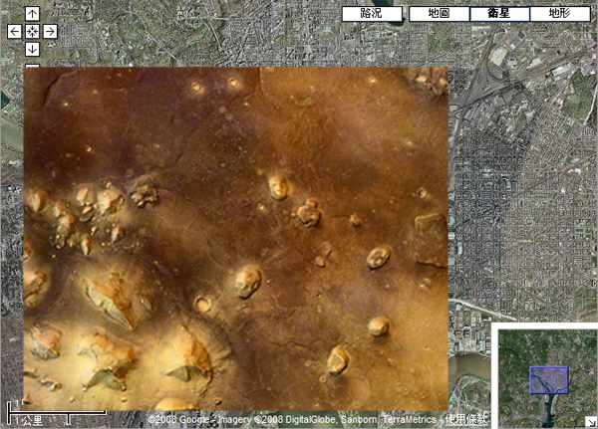This screenshot has width=598, height=429.
Task: Switch to the 地形 terrain view
Action: point(559,14)
